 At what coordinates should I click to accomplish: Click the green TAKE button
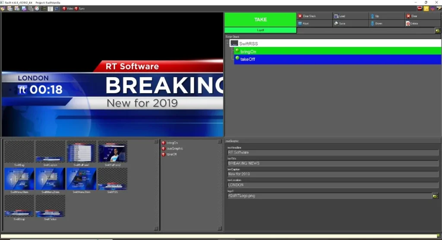260,19
